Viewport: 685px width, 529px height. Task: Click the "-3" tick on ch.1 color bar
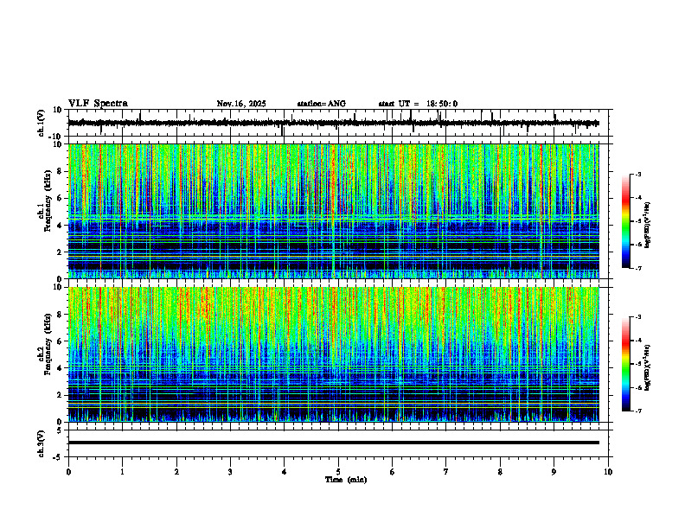tap(637, 175)
